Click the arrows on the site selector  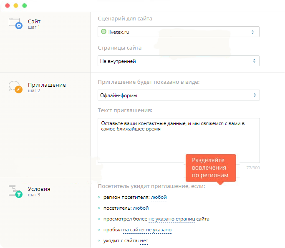pos(252,32)
